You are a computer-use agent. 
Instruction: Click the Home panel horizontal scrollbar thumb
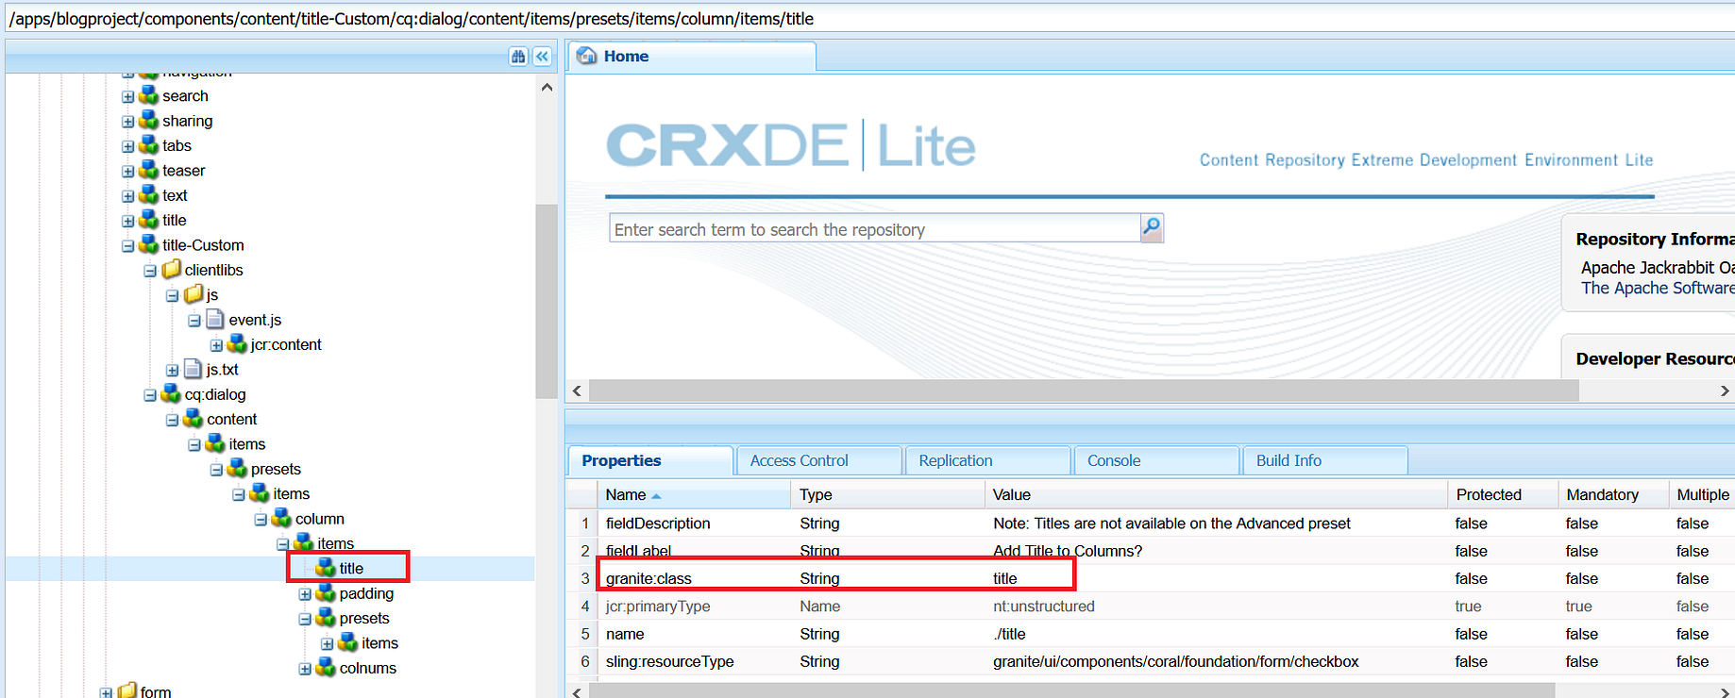[1083, 391]
